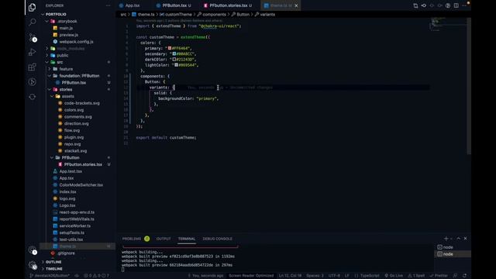This screenshot has height=279, width=496.
Task: Open PFbutton.stories.tsx in explorer tree
Action: tap(83, 164)
